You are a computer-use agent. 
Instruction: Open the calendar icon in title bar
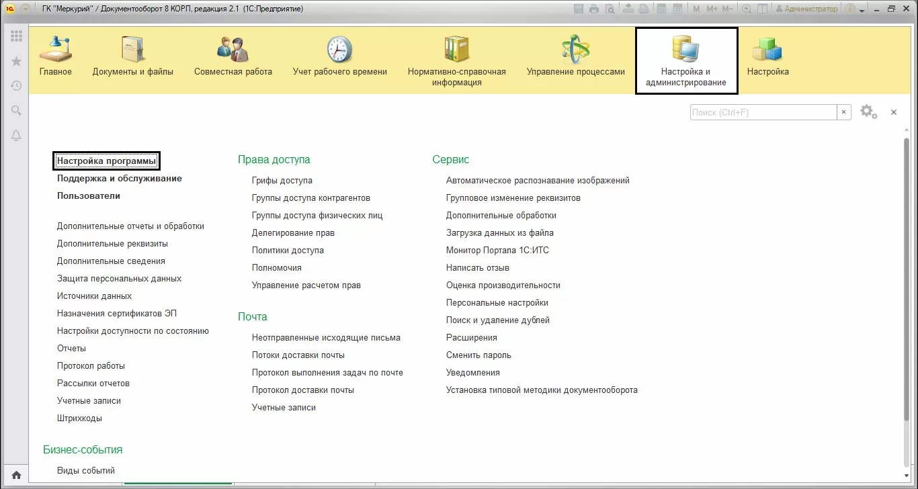pos(677,9)
